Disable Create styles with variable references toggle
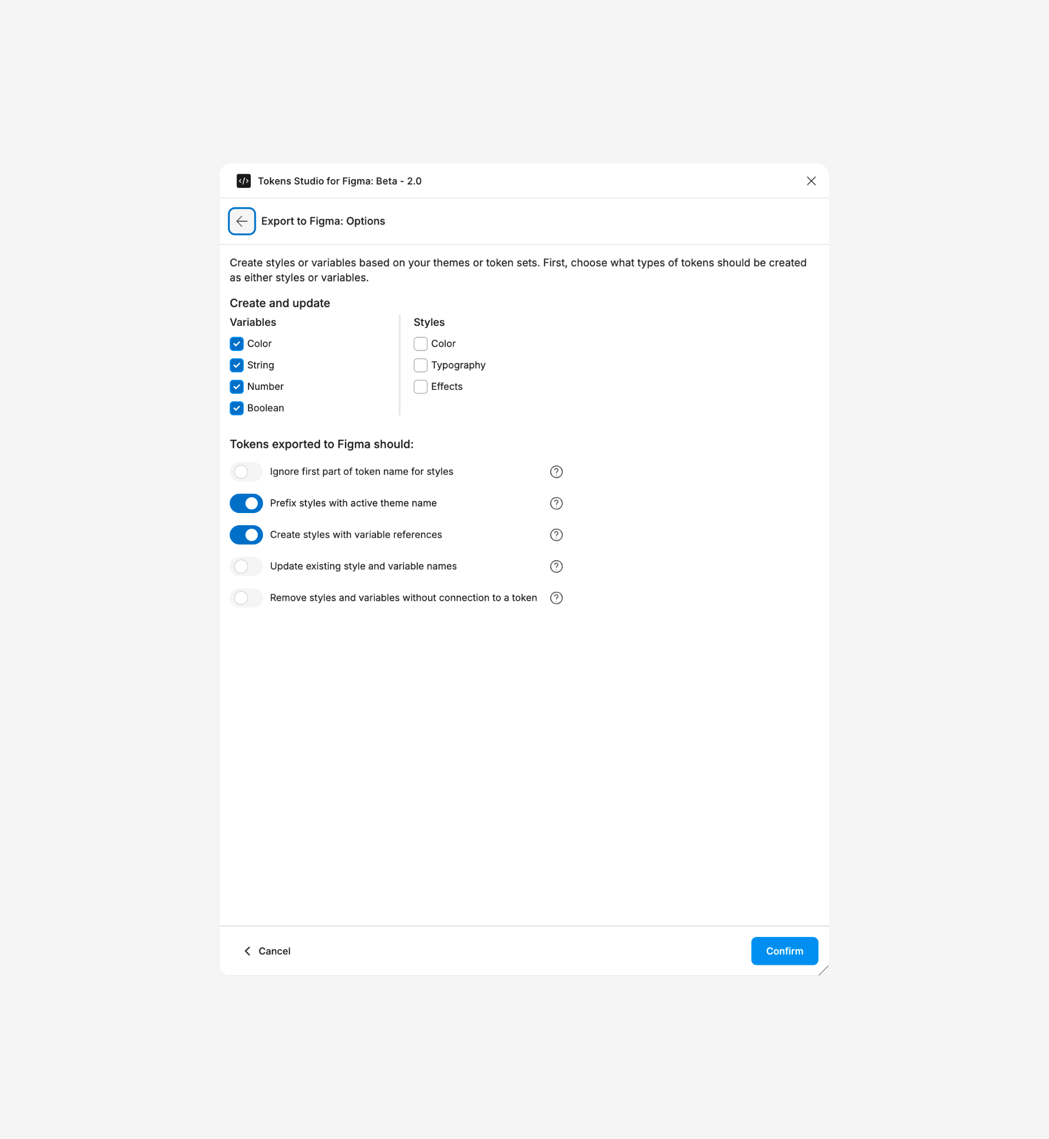 pos(246,535)
